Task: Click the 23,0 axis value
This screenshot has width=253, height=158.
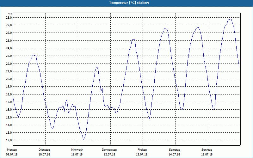Action: (9, 56)
